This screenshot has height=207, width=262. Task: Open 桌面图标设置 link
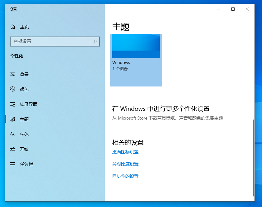click(125, 152)
